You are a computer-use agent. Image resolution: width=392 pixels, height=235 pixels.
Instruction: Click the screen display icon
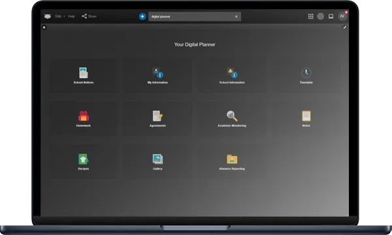tap(331, 16)
